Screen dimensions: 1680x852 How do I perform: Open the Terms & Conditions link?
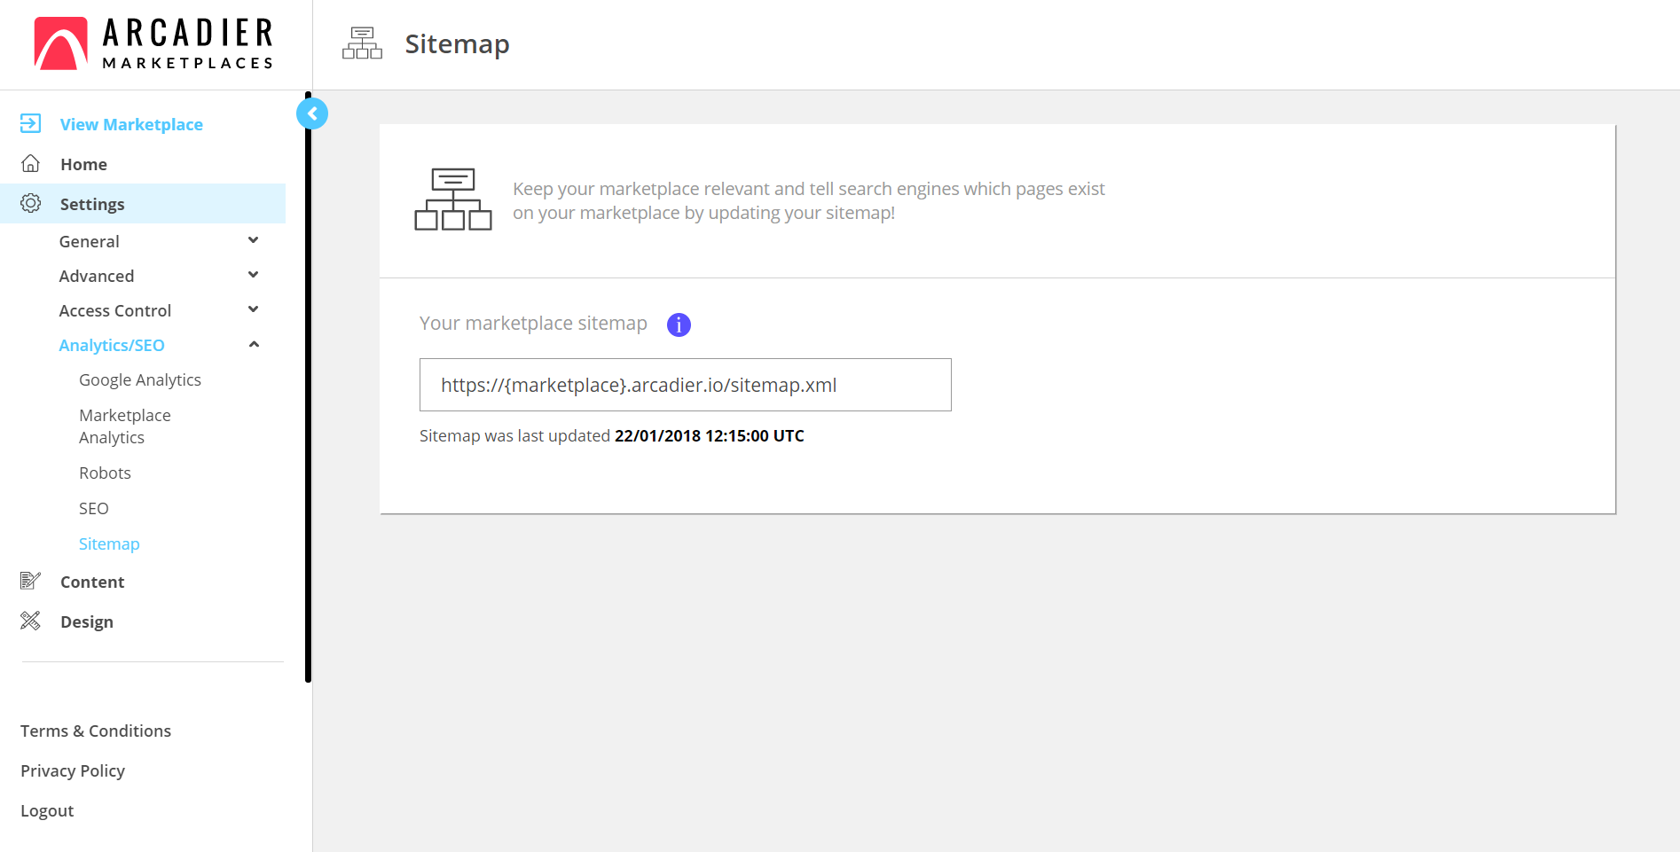coord(96,731)
